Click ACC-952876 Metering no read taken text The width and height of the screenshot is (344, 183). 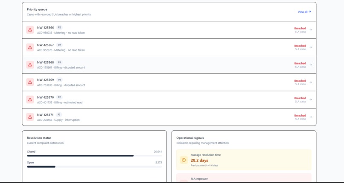[x=61, y=50]
